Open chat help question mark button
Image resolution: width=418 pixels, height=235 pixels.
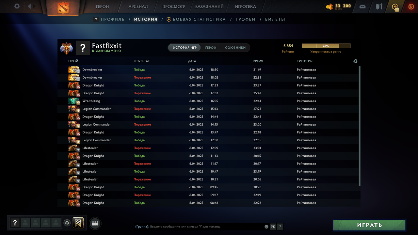[x=280, y=227]
